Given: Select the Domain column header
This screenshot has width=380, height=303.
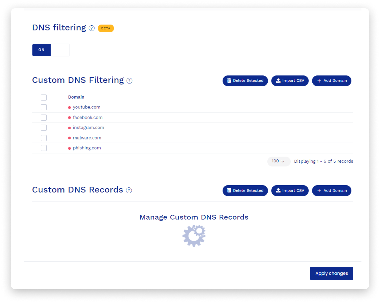Looking at the screenshot, I should coord(76,97).
